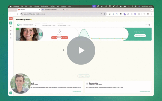Open the green settings icon on agent photo

[x=40, y=34]
